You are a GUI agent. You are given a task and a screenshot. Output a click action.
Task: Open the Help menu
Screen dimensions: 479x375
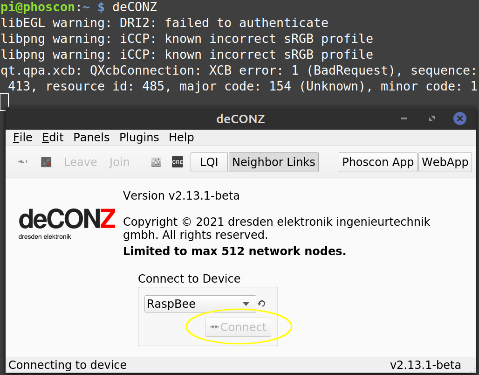point(181,137)
